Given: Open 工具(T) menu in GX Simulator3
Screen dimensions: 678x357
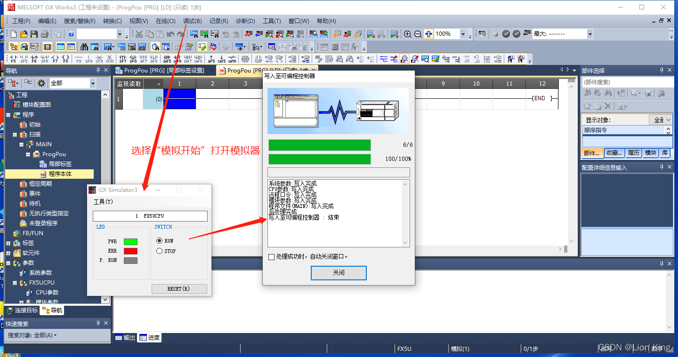Looking at the screenshot, I should coord(104,202).
